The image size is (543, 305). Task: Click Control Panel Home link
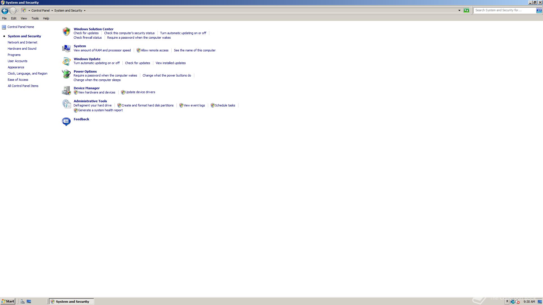pos(21,27)
